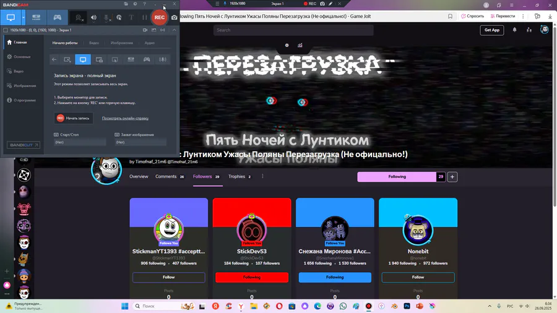
Task: Open the Game Jolt notifications bell
Action: [x=514, y=30]
